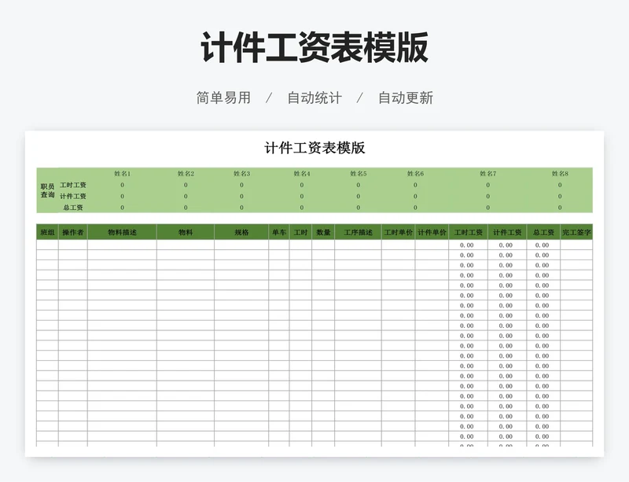The image size is (629, 482).
Task: Select the 总工资 row label in summary
Action: click(73, 208)
